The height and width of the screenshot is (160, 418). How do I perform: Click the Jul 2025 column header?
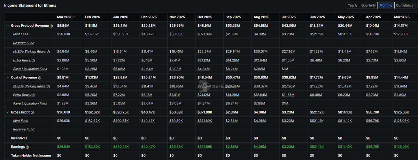[288, 17]
